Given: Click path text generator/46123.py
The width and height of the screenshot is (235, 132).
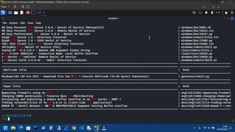Looking at the screenshot, I should click(x=195, y=77).
